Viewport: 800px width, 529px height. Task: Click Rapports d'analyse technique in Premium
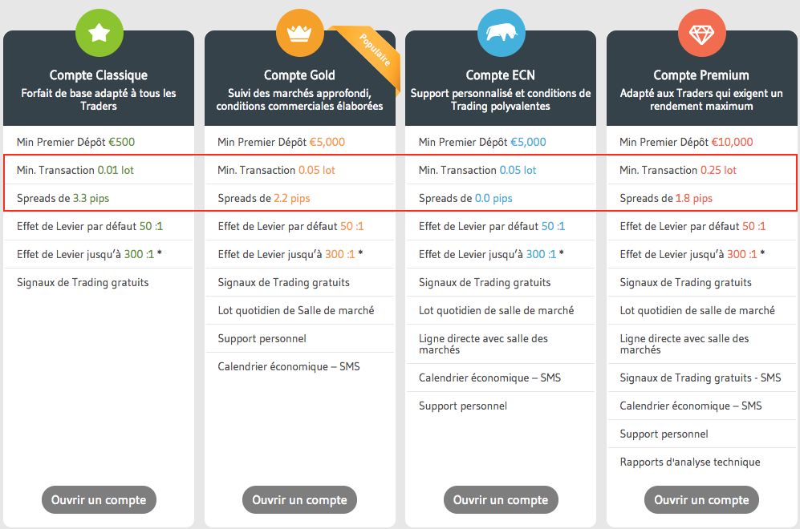tap(689, 462)
